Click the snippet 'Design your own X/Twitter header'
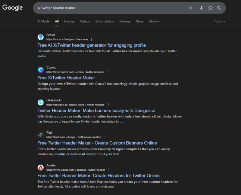241x195 pixels. (x=108, y=86)
